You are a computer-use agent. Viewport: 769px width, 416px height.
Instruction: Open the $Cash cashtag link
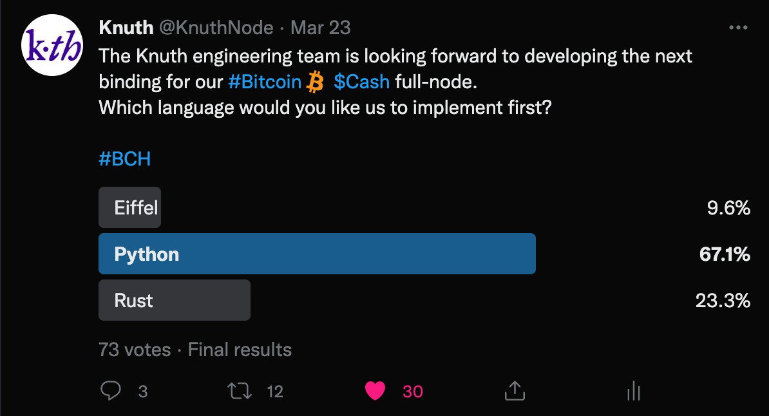point(362,82)
